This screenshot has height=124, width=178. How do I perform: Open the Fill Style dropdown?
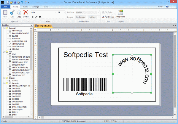click(x=98, y=12)
